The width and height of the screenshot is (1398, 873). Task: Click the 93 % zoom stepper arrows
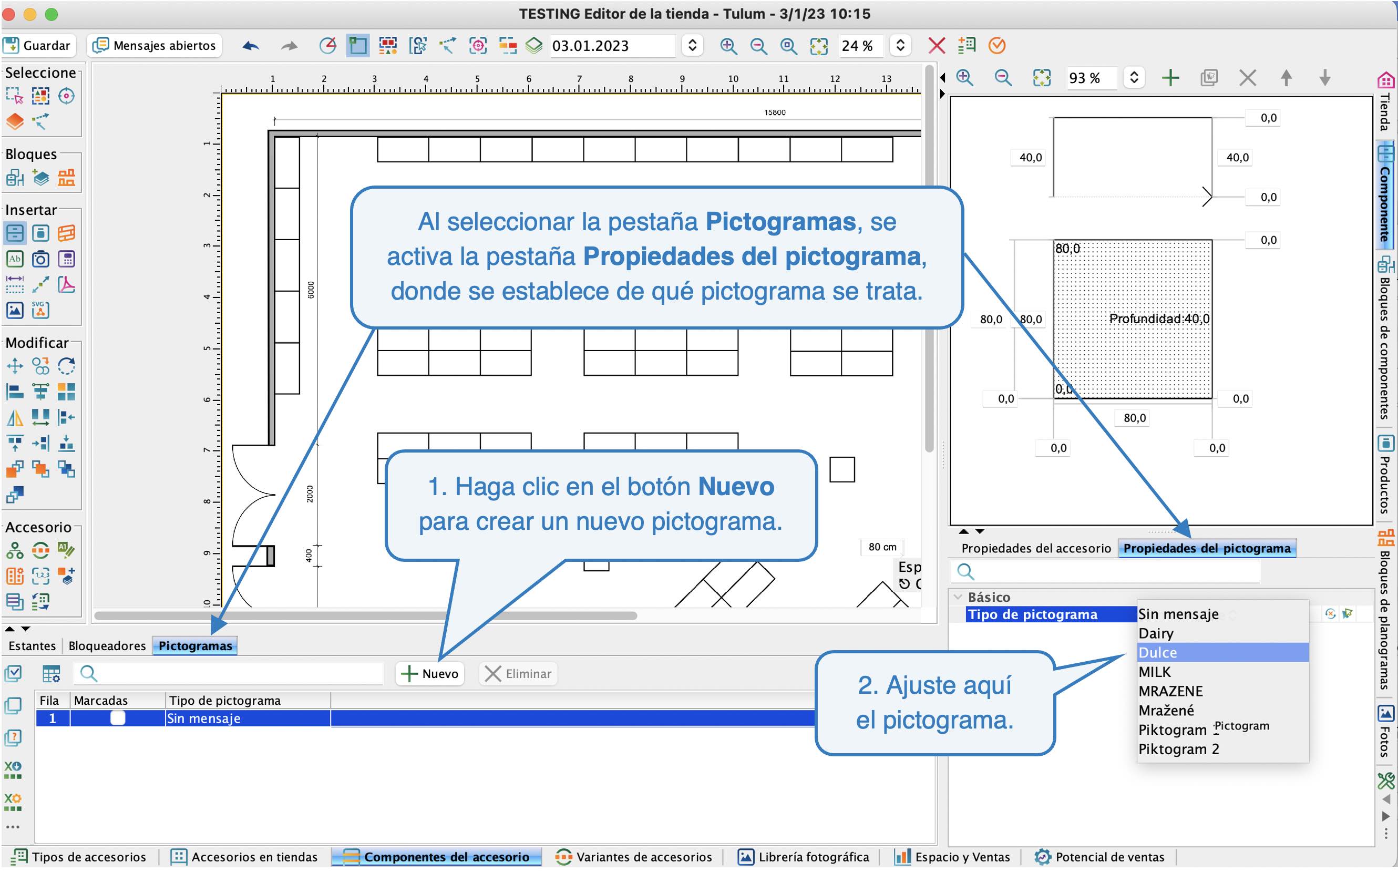tap(1134, 77)
